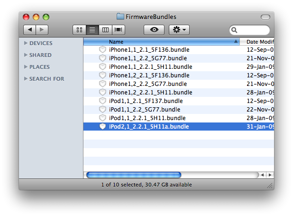Switch to list view

tap(92, 30)
